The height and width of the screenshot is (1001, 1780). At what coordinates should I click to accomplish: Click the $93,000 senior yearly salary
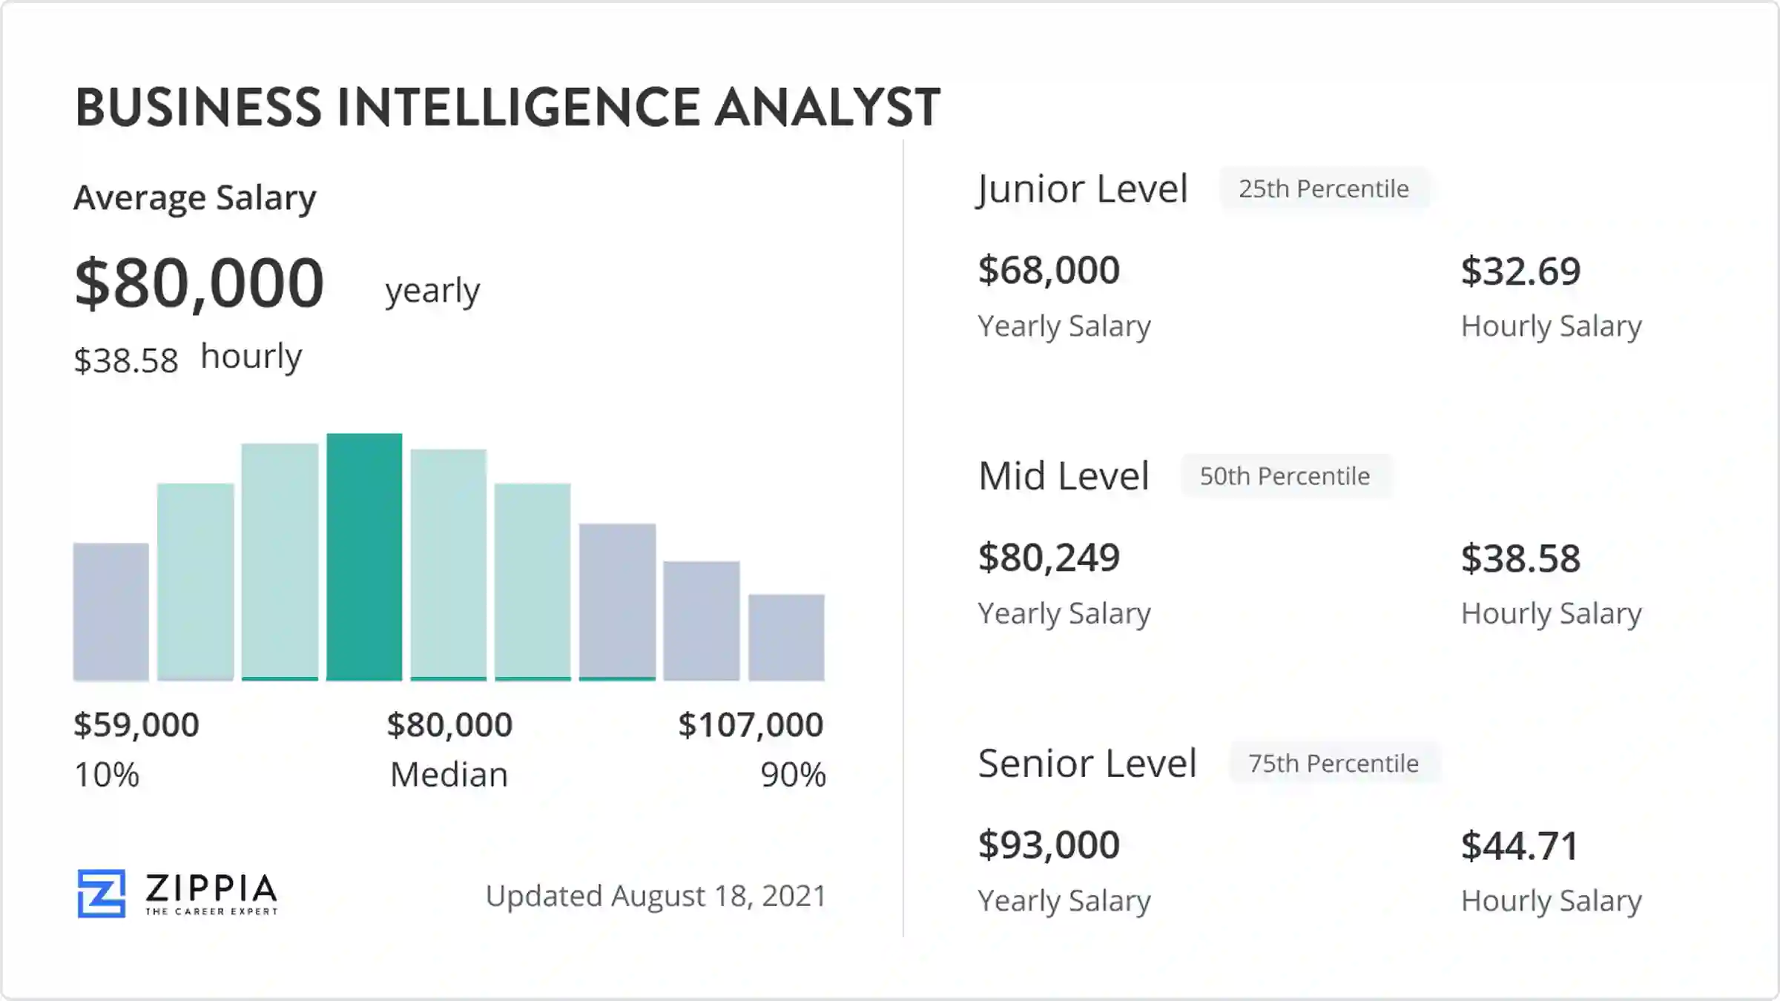pos(1049,845)
